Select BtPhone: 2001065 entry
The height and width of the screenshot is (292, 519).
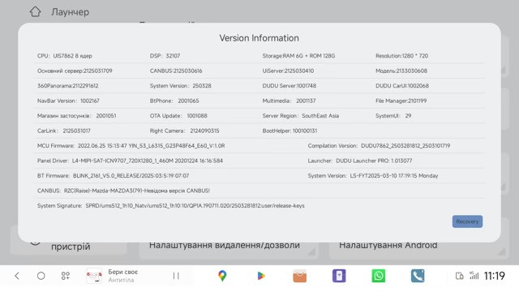click(174, 101)
